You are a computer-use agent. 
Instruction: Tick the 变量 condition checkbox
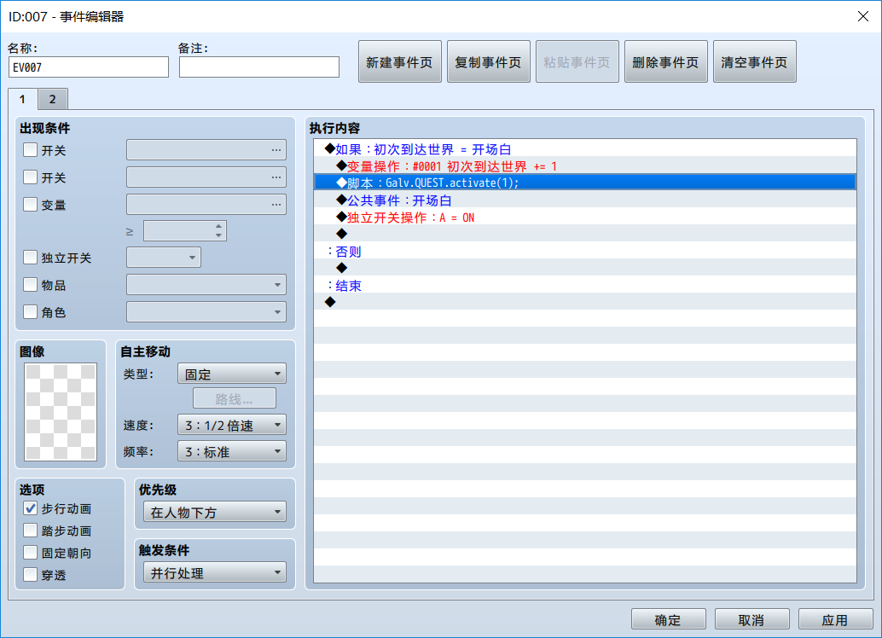click(31, 204)
